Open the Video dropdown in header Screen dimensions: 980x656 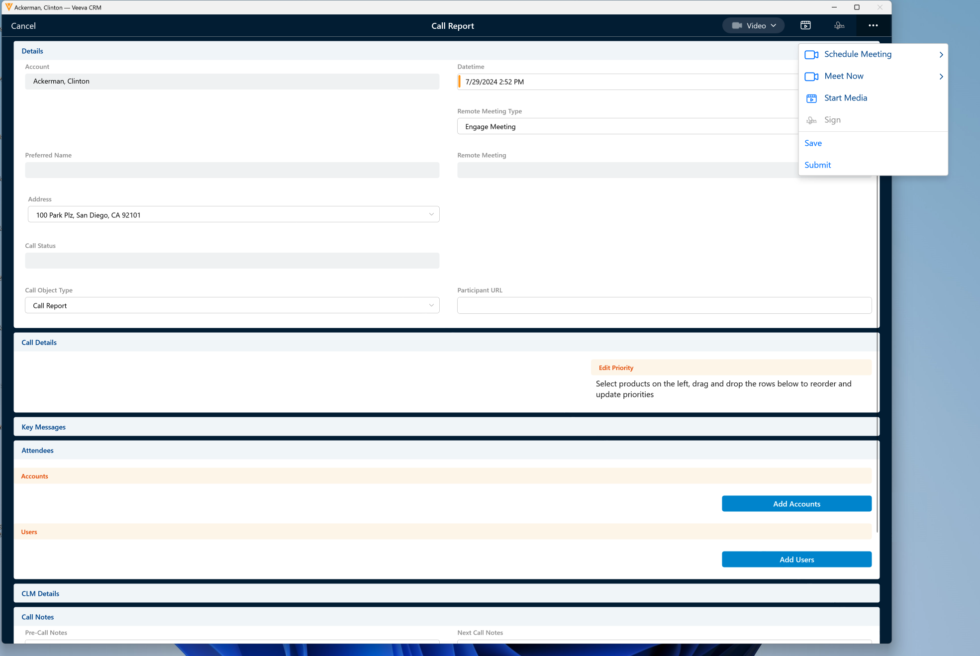(x=753, y=25)
